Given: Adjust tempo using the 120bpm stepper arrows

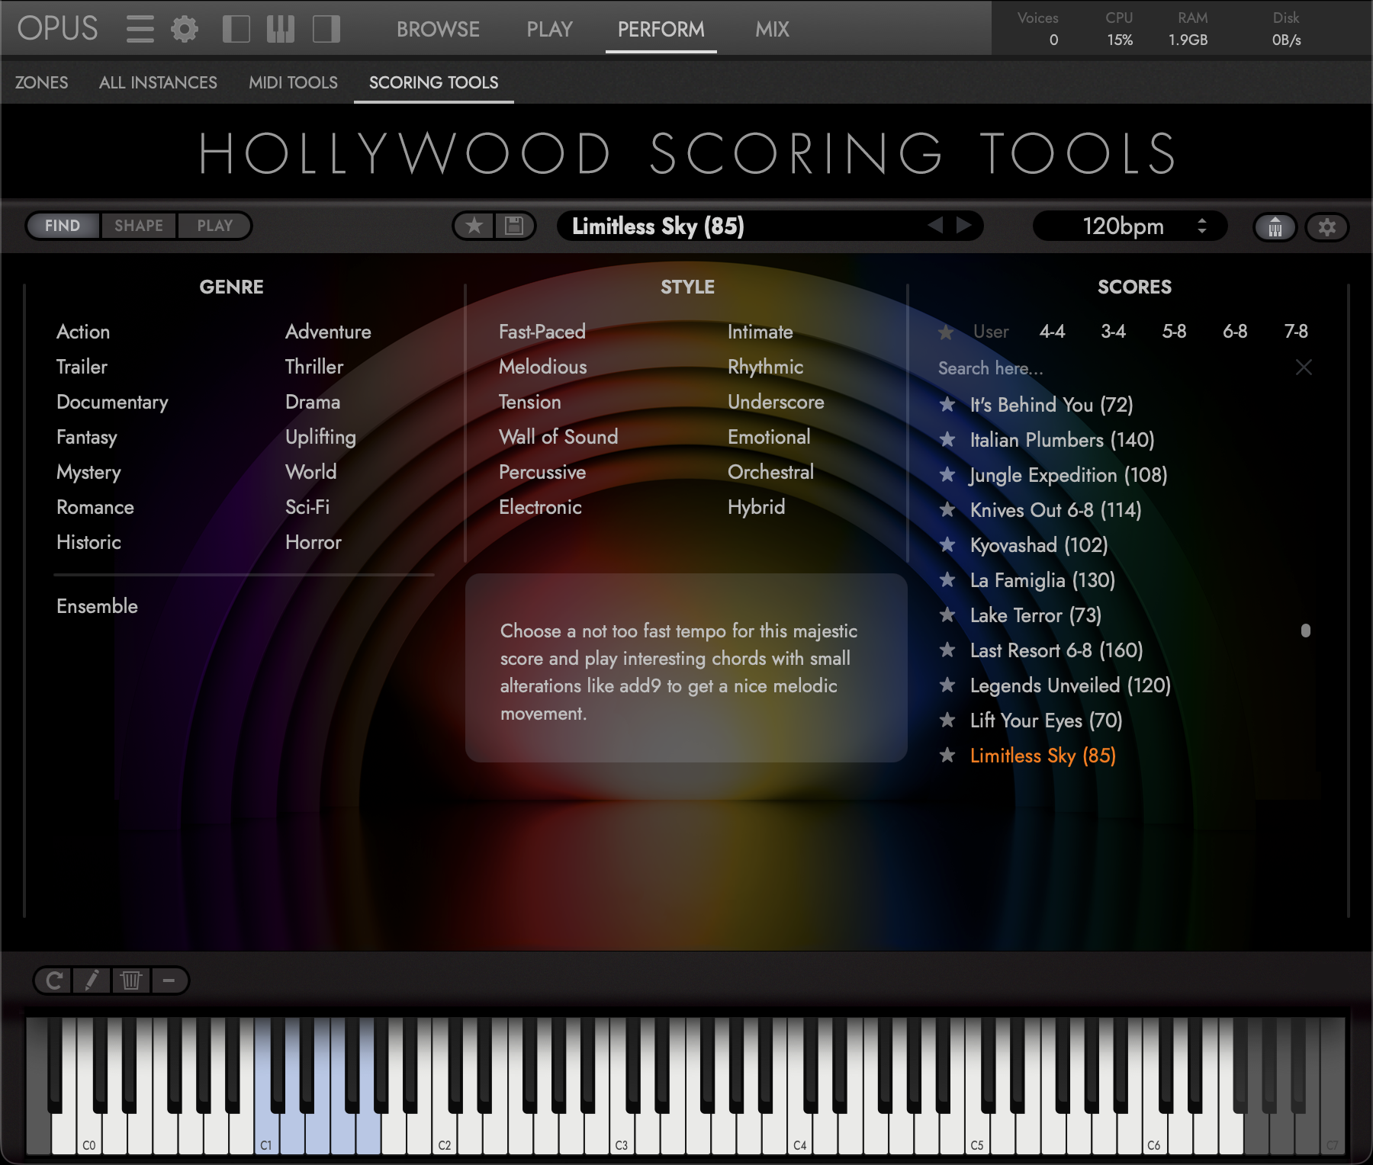Looking at the screenshot, I should pos(1202,226).
